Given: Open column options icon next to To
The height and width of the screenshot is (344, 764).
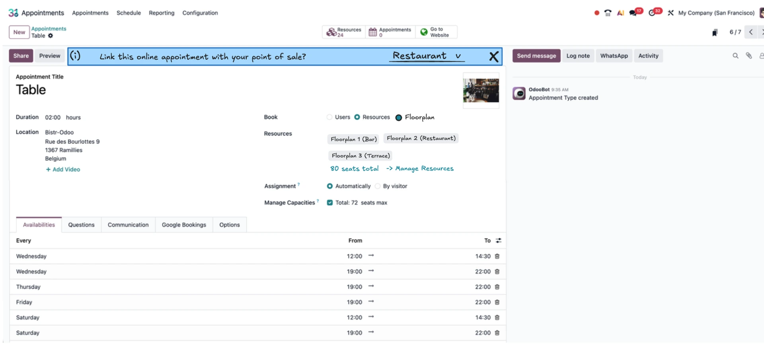Looking at the screenshot, I should 499,241.
